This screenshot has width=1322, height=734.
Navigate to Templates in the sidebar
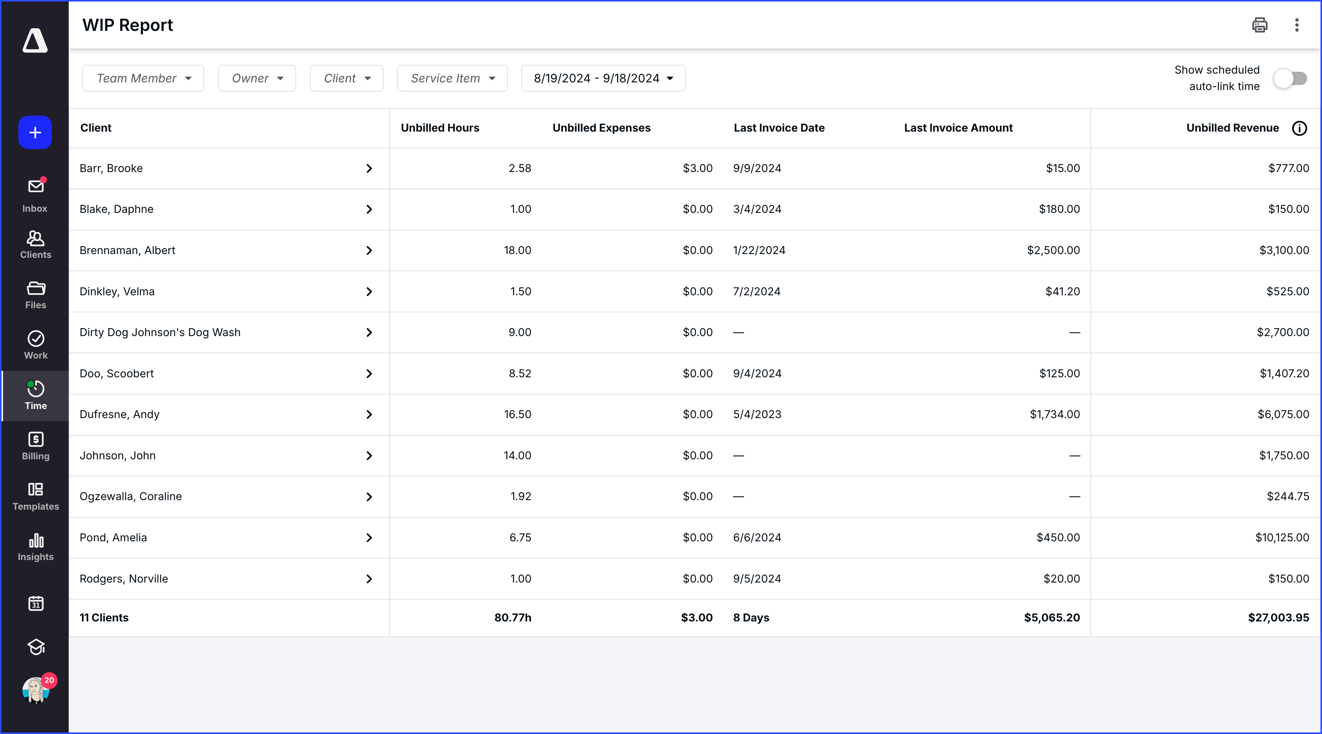(35, 496)
